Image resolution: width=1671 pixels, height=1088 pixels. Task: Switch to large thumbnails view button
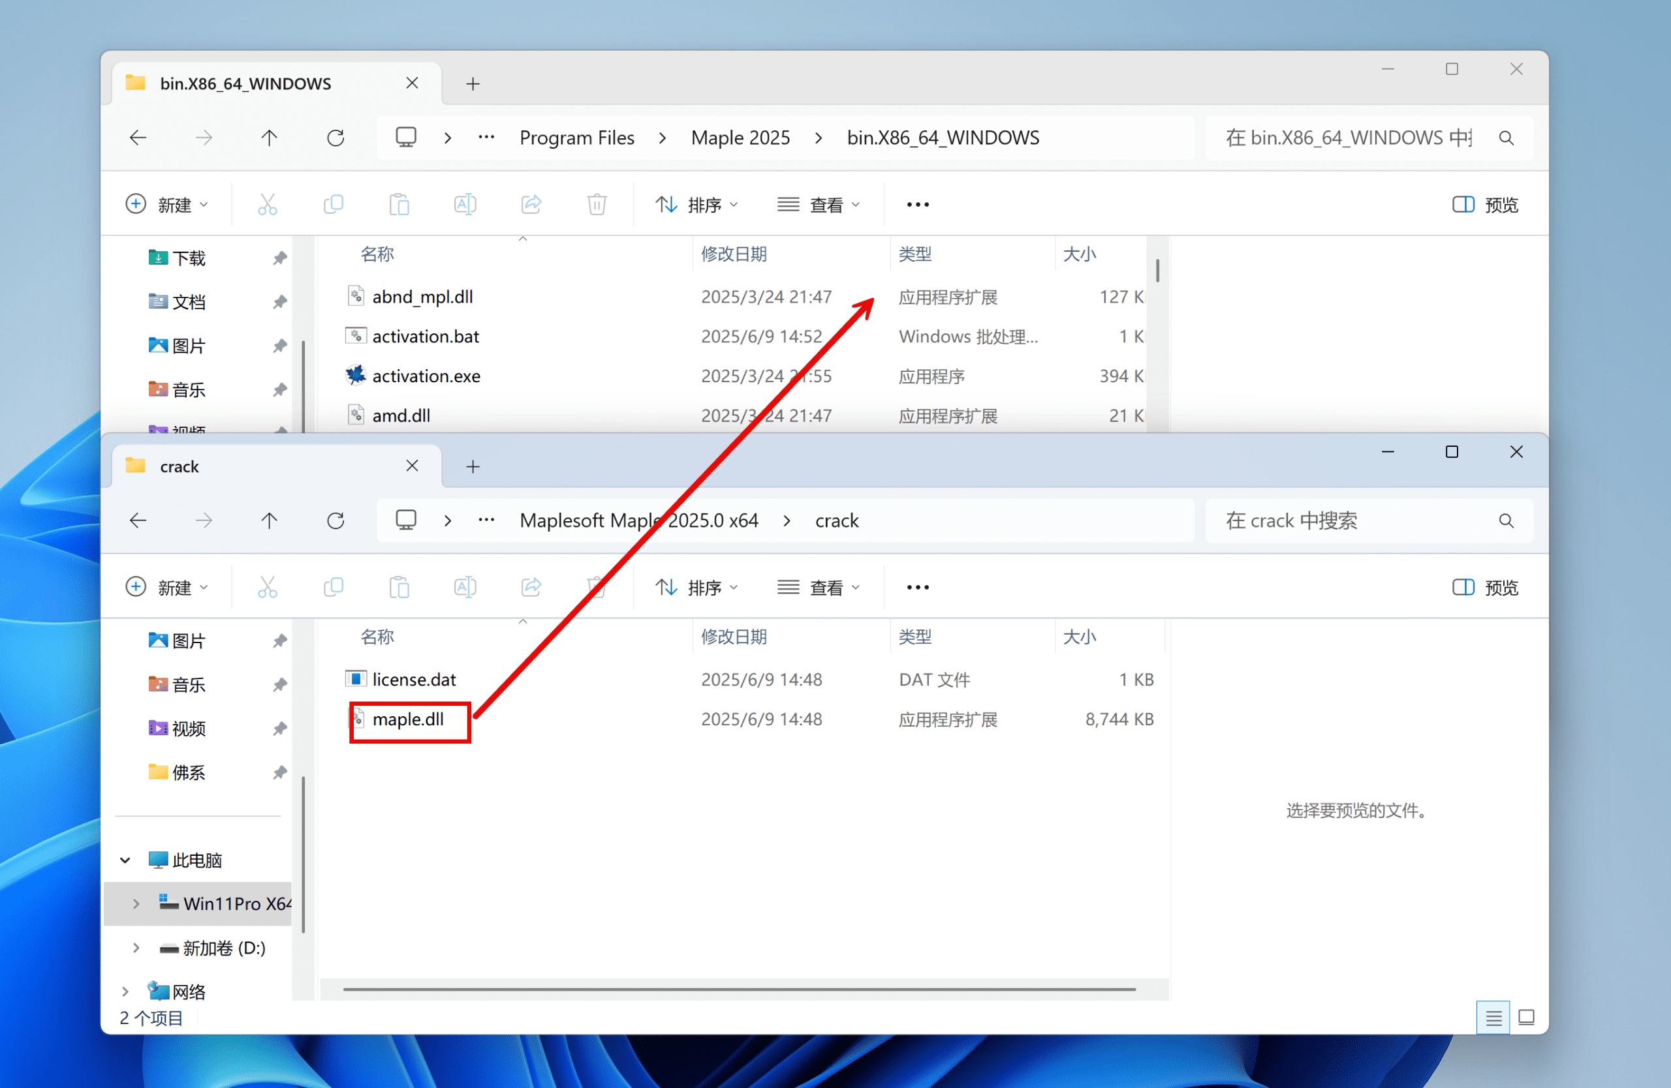[x=1525, y=1017]
